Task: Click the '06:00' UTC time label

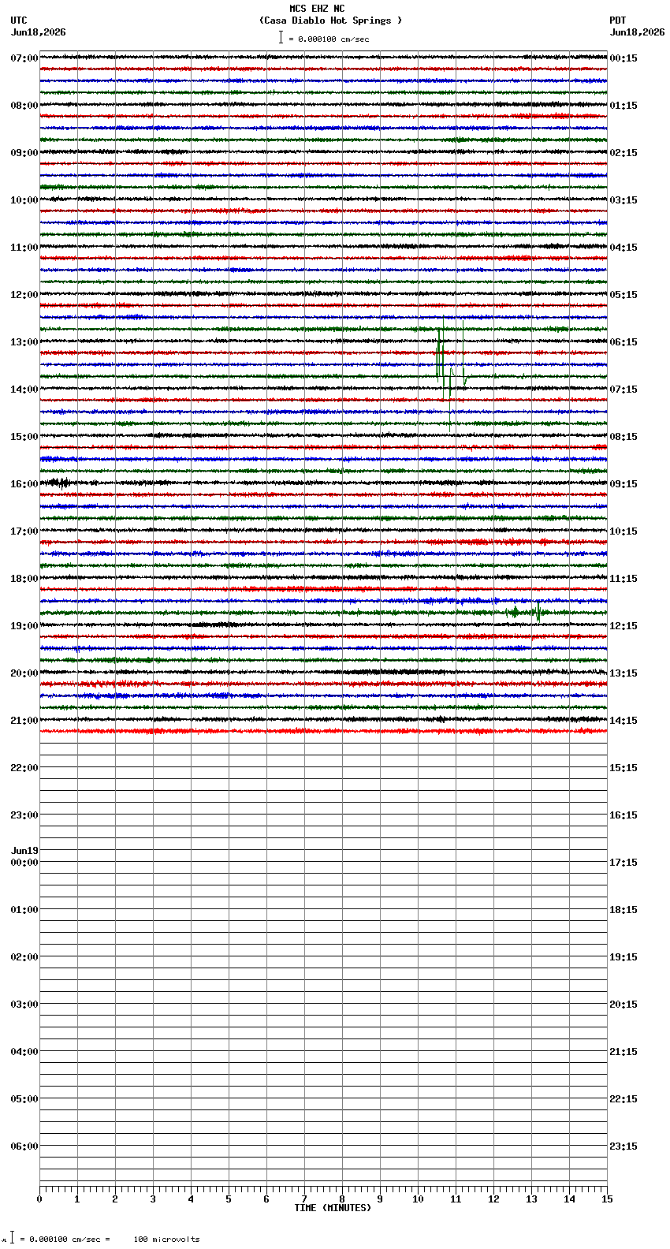Action: 24,1146
